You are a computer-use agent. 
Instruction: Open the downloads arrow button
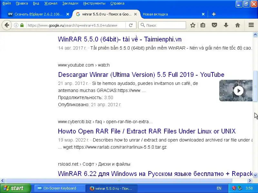click(x=226, y=25)
